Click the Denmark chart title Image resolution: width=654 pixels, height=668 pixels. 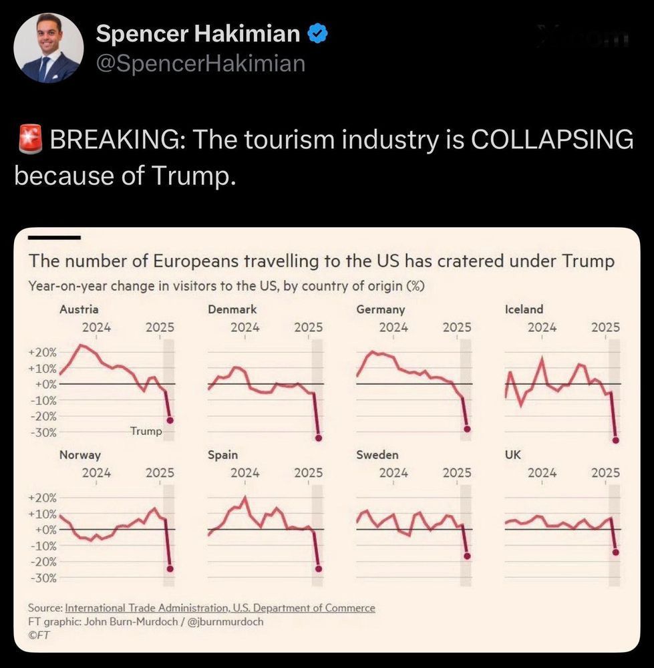(232, 309)
